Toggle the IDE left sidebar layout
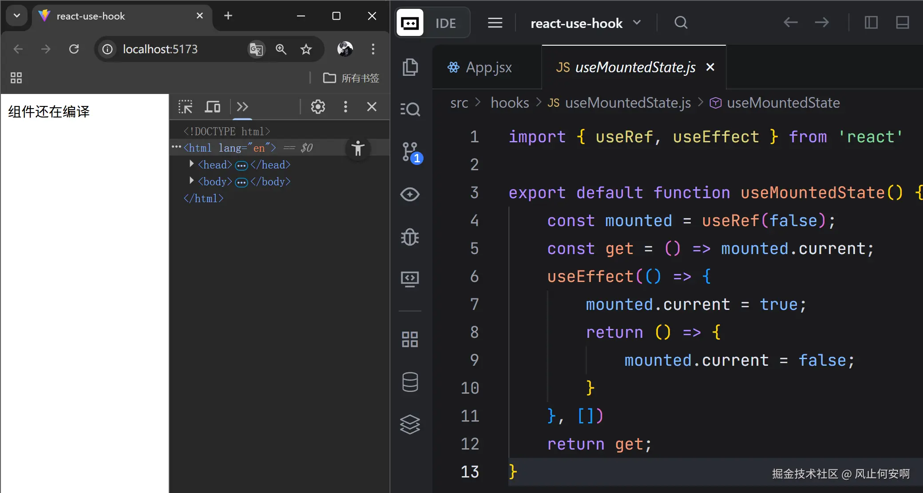 [871, 23]
